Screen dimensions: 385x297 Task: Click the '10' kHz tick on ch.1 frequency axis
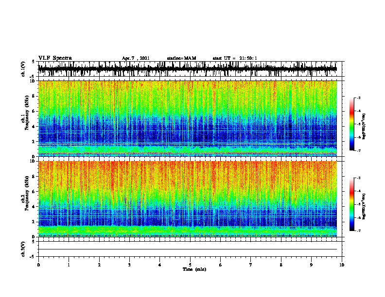33,81
